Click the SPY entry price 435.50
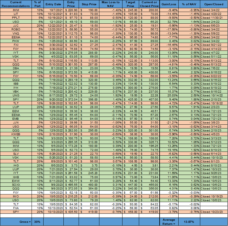 71,212
